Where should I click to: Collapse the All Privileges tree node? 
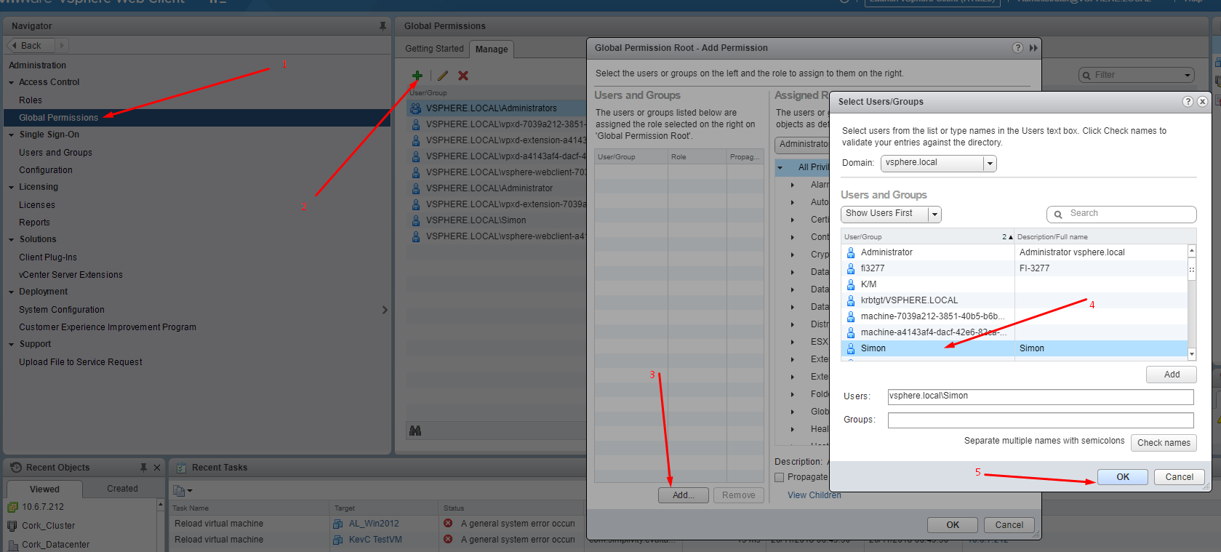pyautogui.click(x=780, y=168)
